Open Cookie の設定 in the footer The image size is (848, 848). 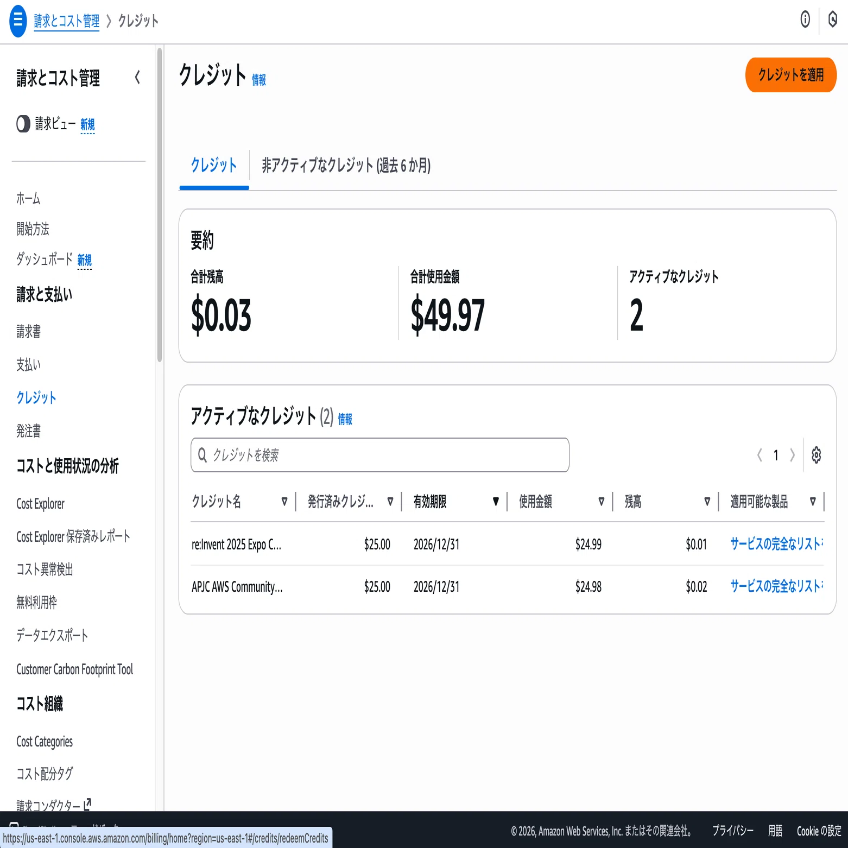(x=819, y=831)
